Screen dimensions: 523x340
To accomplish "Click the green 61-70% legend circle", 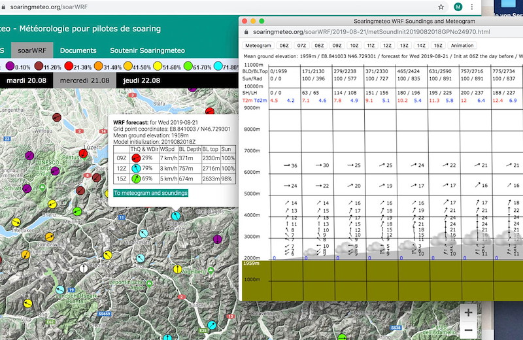I will coord(188,66).
